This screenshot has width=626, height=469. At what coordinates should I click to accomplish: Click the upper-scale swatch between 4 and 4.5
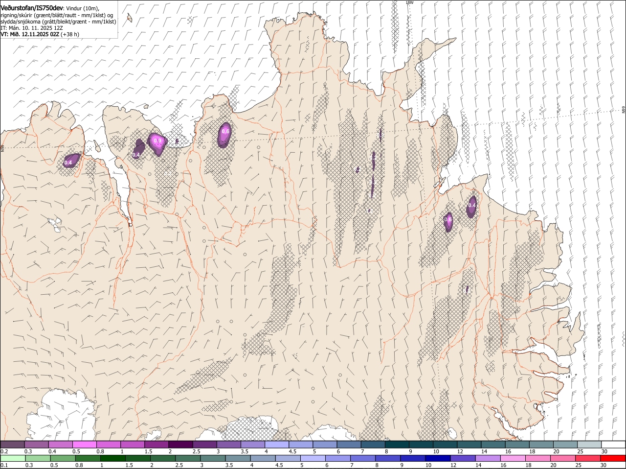(277, 445)
